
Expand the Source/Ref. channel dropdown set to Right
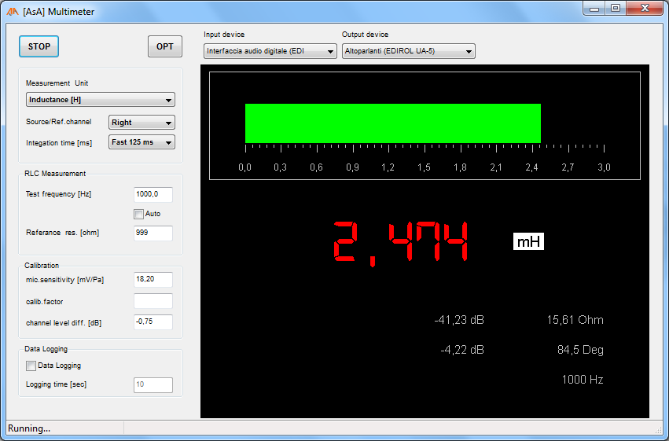pyautogui.click(x=142, y=123)
